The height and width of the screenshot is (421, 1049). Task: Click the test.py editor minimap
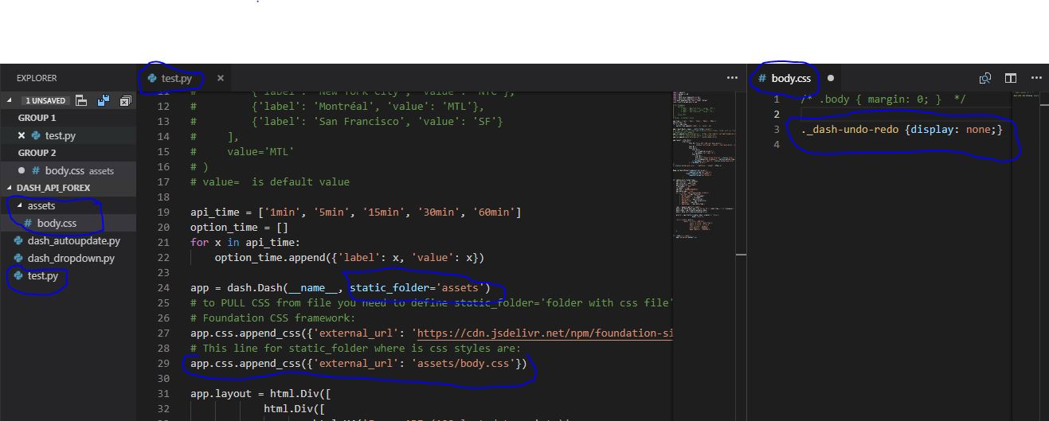click(x=703, y=167)
